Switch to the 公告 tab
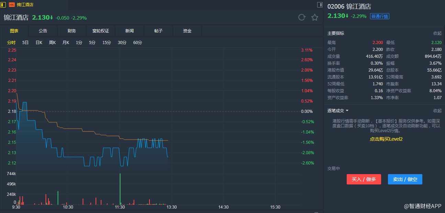The image size is (445, 213). click(43, 31)
